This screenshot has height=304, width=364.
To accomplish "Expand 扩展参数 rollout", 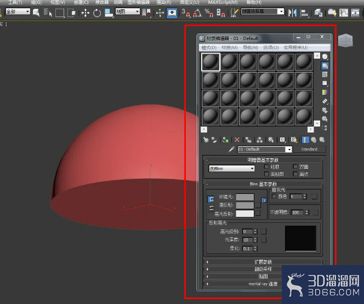I will pyautogui.click(x=263, y=262).
